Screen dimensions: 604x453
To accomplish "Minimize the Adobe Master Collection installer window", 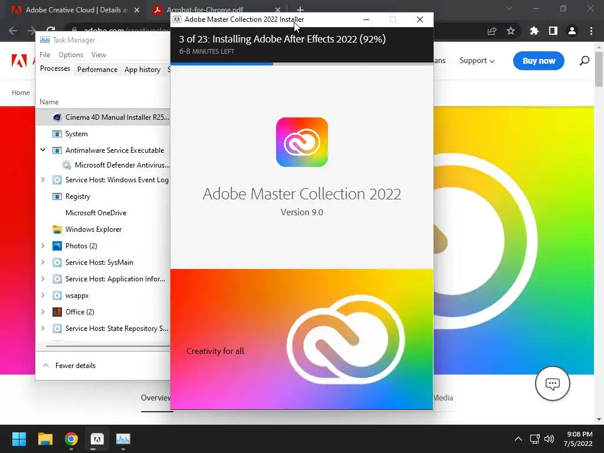I will [x=366, y=19].
